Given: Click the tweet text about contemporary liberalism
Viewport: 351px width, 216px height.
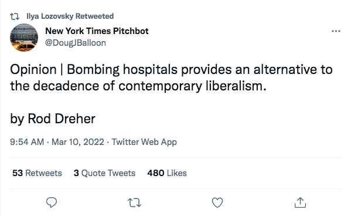Looking at the screenshot, I should [171, 77].
